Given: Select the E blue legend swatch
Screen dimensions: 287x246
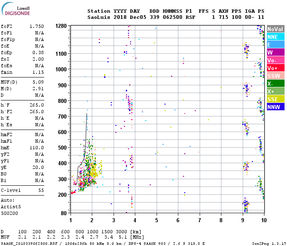Looking at the screenshot, I should pos(276,45).
